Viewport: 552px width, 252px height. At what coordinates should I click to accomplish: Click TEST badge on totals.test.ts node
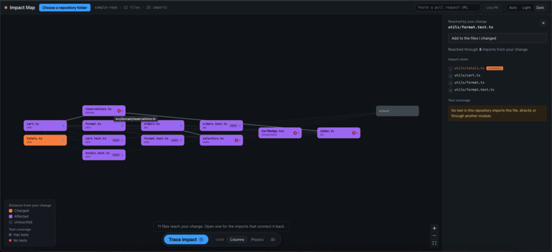[116, 155]
